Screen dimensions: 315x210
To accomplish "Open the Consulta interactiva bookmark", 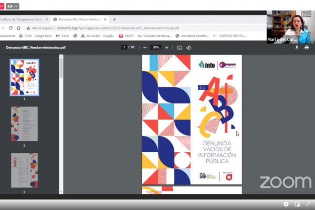I will [154, 36].
